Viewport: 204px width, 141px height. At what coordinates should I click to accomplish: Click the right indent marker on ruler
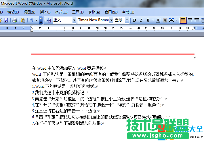pos(194,29)
